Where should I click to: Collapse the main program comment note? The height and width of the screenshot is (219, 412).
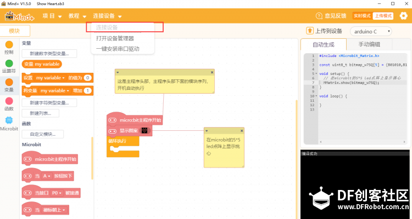(x=118, y=72)
